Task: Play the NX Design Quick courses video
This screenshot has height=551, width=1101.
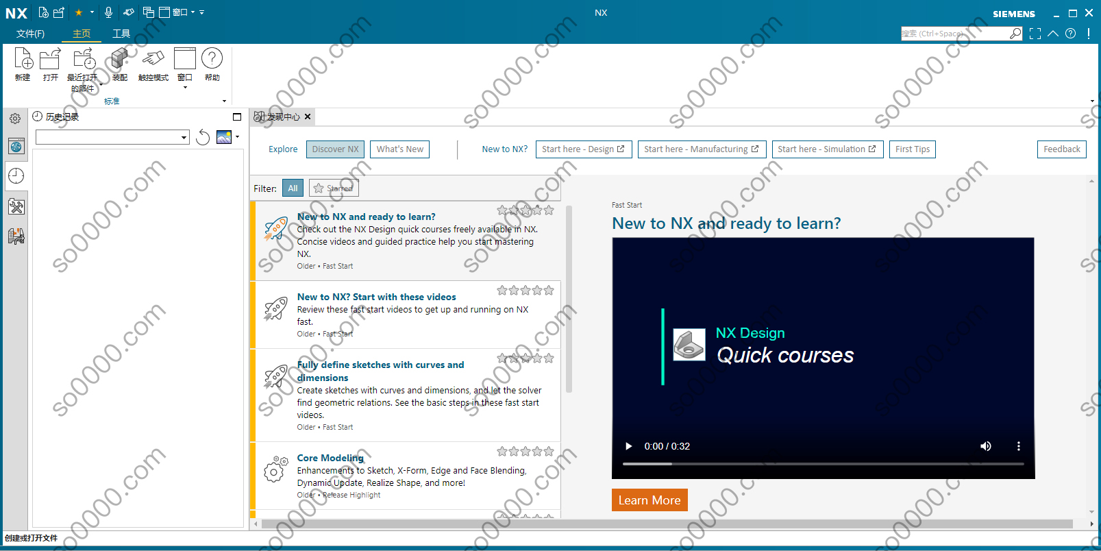Action: pyautogui.click(x=628, y=446)
